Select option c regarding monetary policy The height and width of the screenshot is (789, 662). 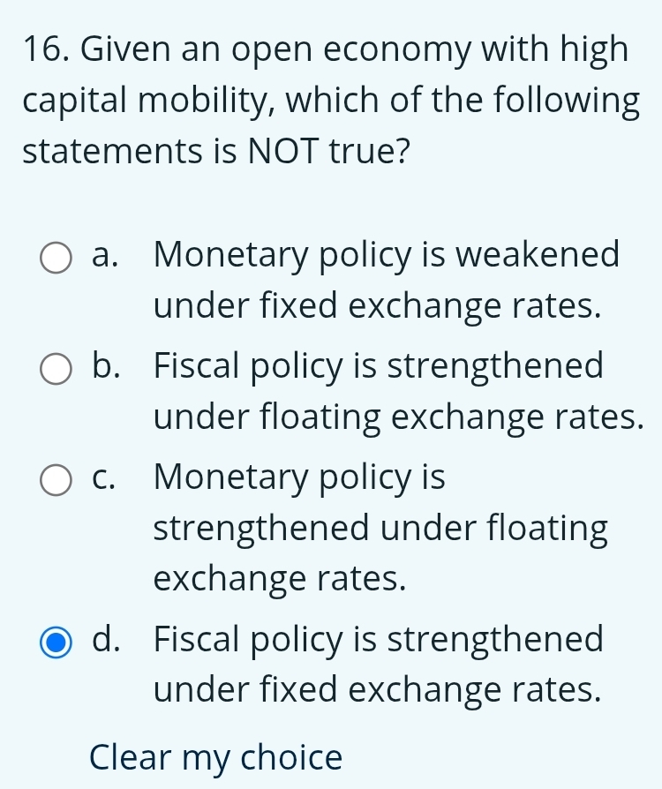tap(56, 480)
